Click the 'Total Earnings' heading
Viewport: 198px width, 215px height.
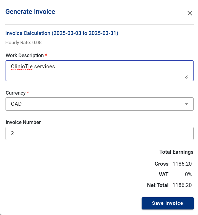[176, 152]
